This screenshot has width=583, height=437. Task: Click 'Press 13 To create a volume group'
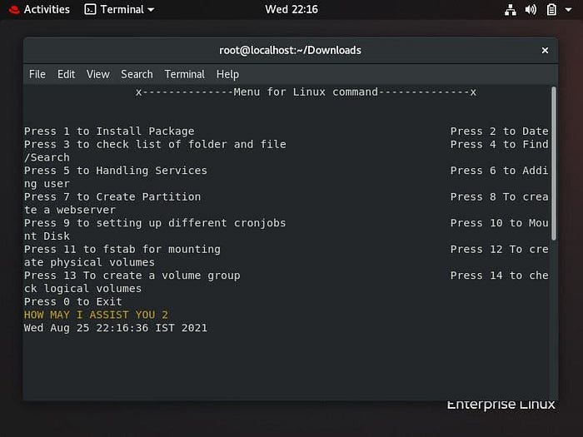coord(132,276)
